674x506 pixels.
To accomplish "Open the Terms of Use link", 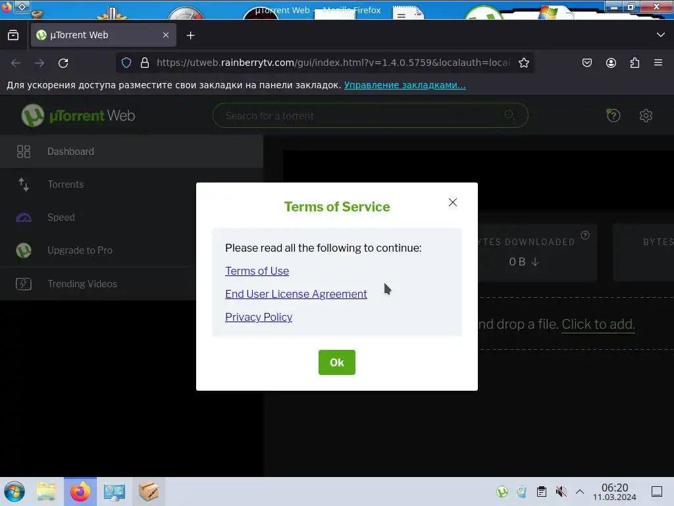I will coord(257,271).
